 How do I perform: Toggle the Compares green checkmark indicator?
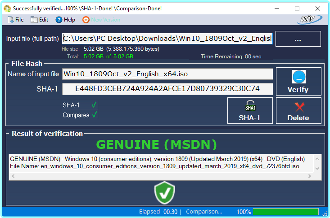tap(94, 115)
